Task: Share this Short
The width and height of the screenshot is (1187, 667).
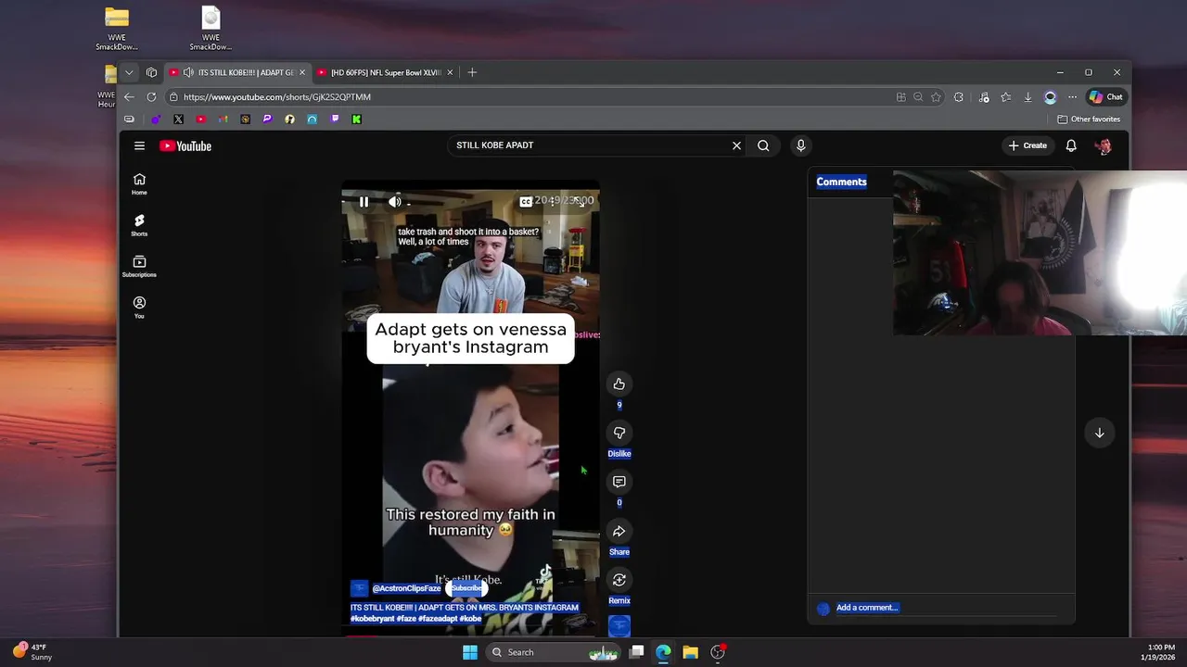Action: point(619,531)
